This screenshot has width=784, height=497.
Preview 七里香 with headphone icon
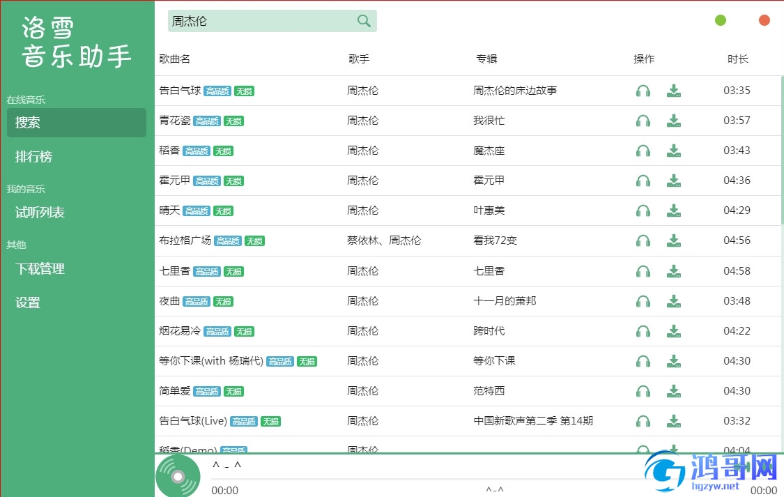(643, 271)
